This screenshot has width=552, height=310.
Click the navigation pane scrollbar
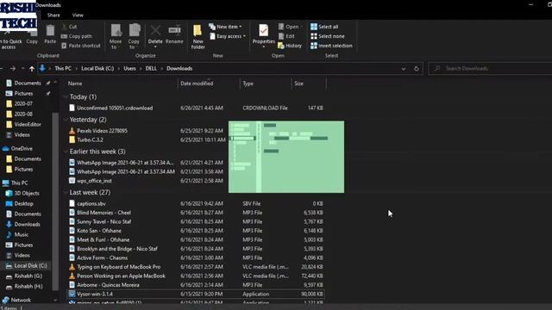point(55,201)
